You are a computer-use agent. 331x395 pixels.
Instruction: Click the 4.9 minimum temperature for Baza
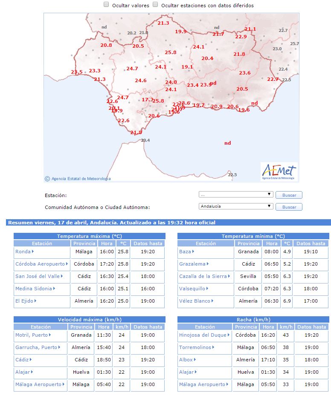click(287, 252)
